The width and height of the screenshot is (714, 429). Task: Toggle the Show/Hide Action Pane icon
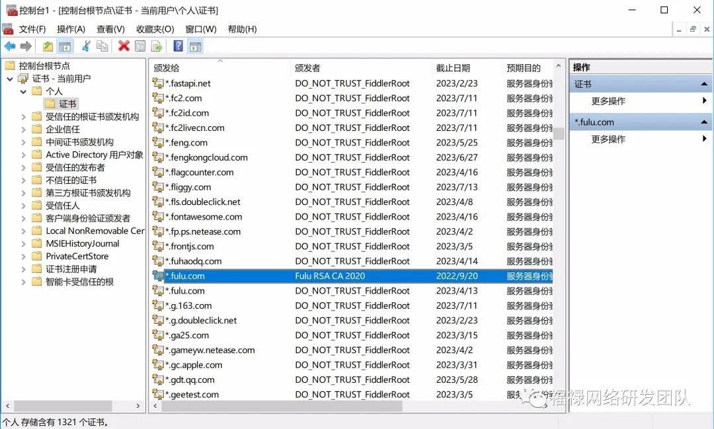point(195,46)
